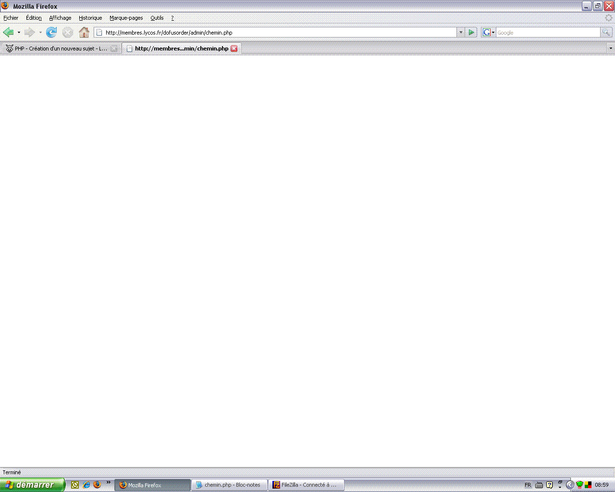Expand hidden system tray icons
The height and width of the screenshot is (492, 615).
[x=570, y=485]
